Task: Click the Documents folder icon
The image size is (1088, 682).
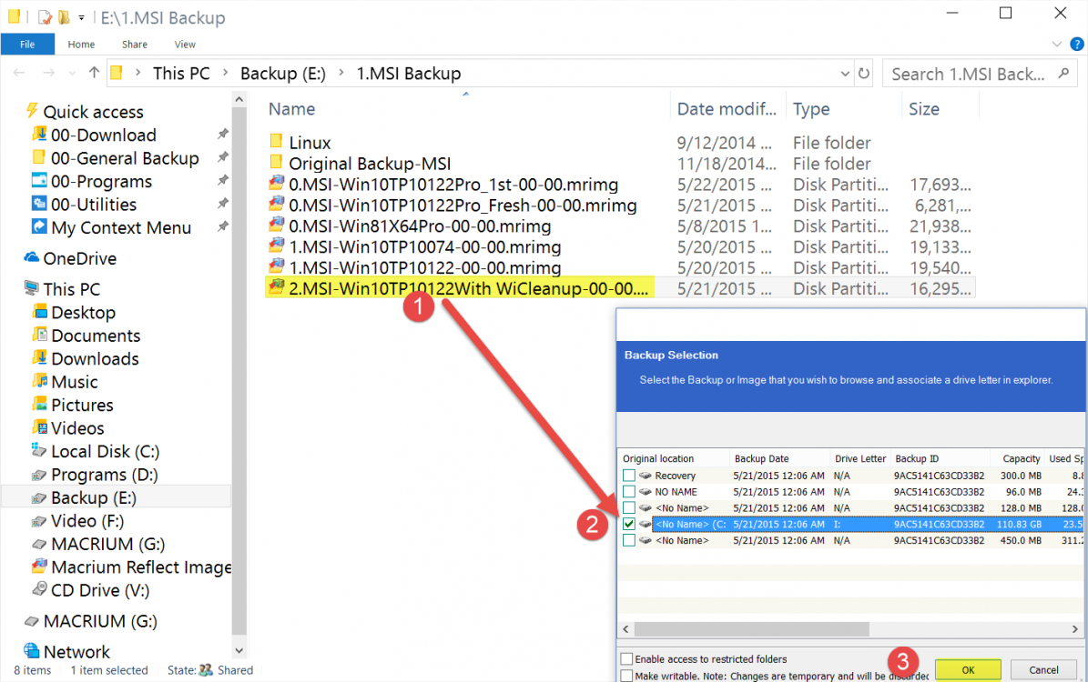Action: (x=39, y=335)
